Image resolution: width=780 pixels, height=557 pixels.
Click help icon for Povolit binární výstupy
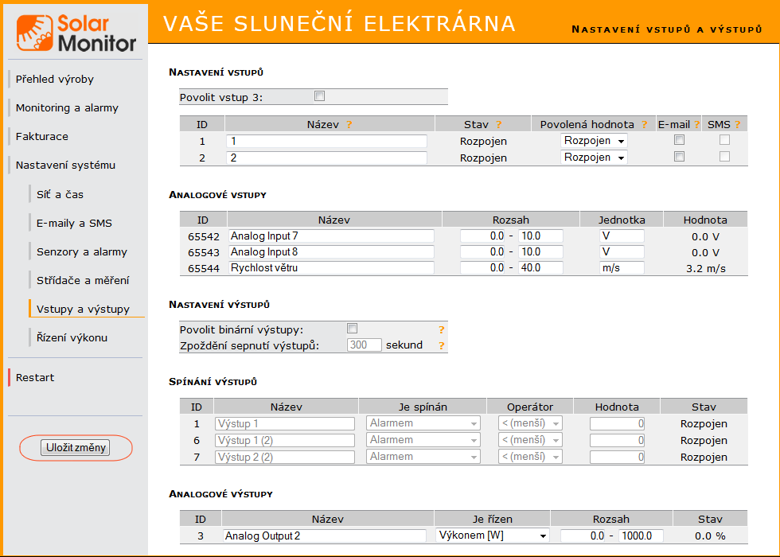(x=441, y=329)
